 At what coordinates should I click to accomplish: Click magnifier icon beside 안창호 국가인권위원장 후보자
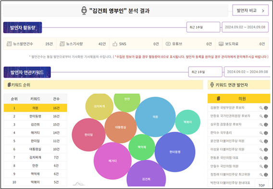(x=261, y=116)
